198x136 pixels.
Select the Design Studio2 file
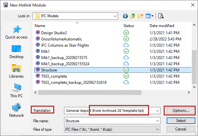pyautogui.click(x=54, y=33)
